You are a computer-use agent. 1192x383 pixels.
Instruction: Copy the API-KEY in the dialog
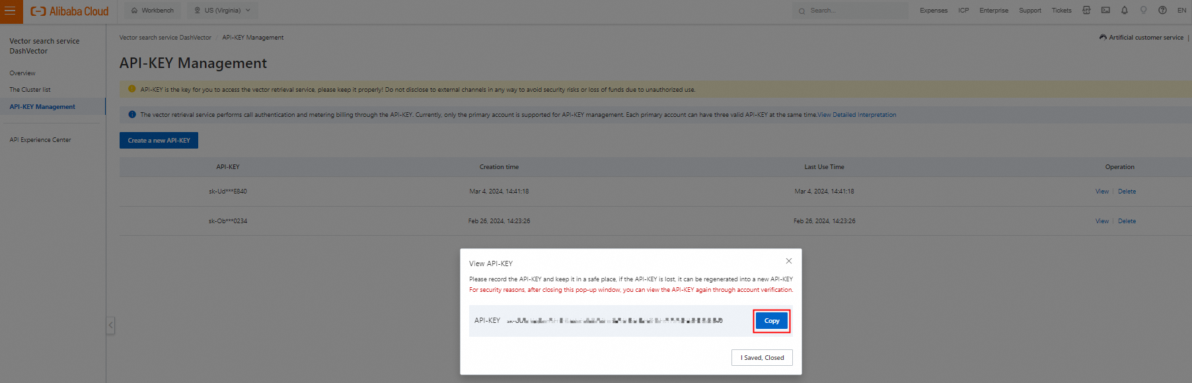[x=772, y=321]
